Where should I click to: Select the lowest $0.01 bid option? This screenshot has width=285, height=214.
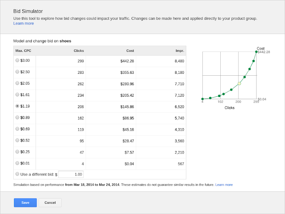point(17,163)
